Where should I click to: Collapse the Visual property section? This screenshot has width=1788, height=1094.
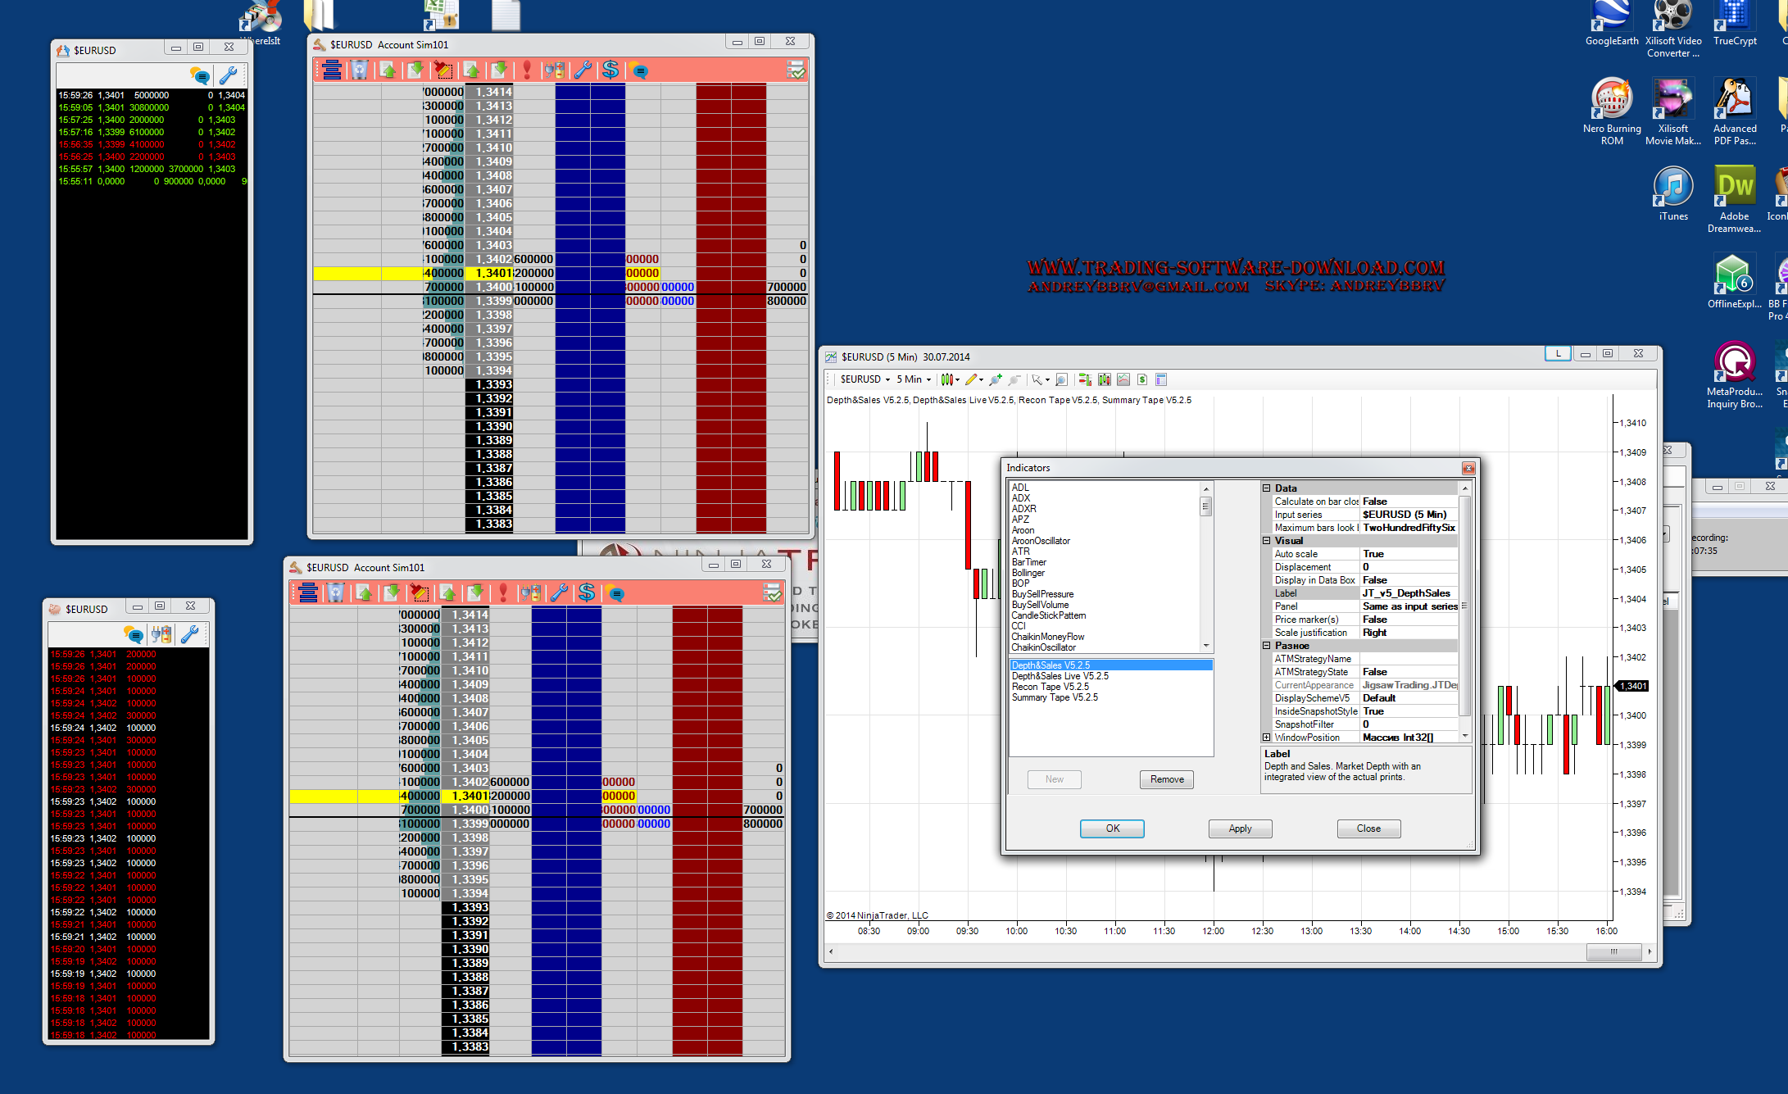(1266, 541)
